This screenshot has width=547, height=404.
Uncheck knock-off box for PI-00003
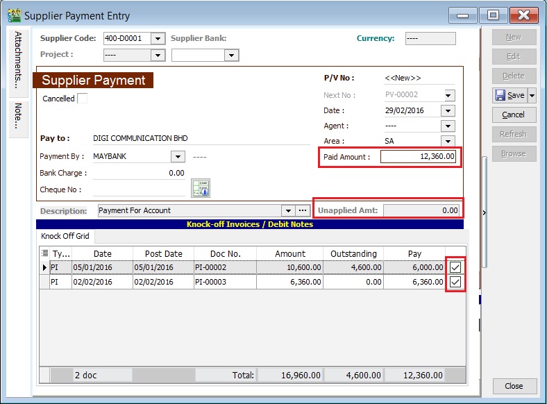point(455,282)
